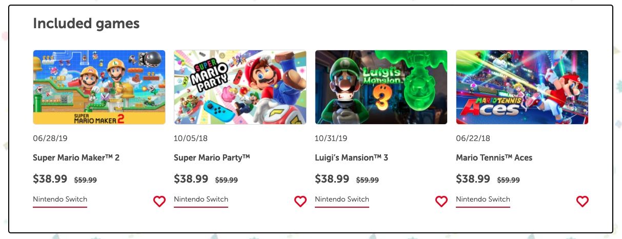Open the Super Mario Party title link
The image size is (622, 239).
tap(212, 157)
